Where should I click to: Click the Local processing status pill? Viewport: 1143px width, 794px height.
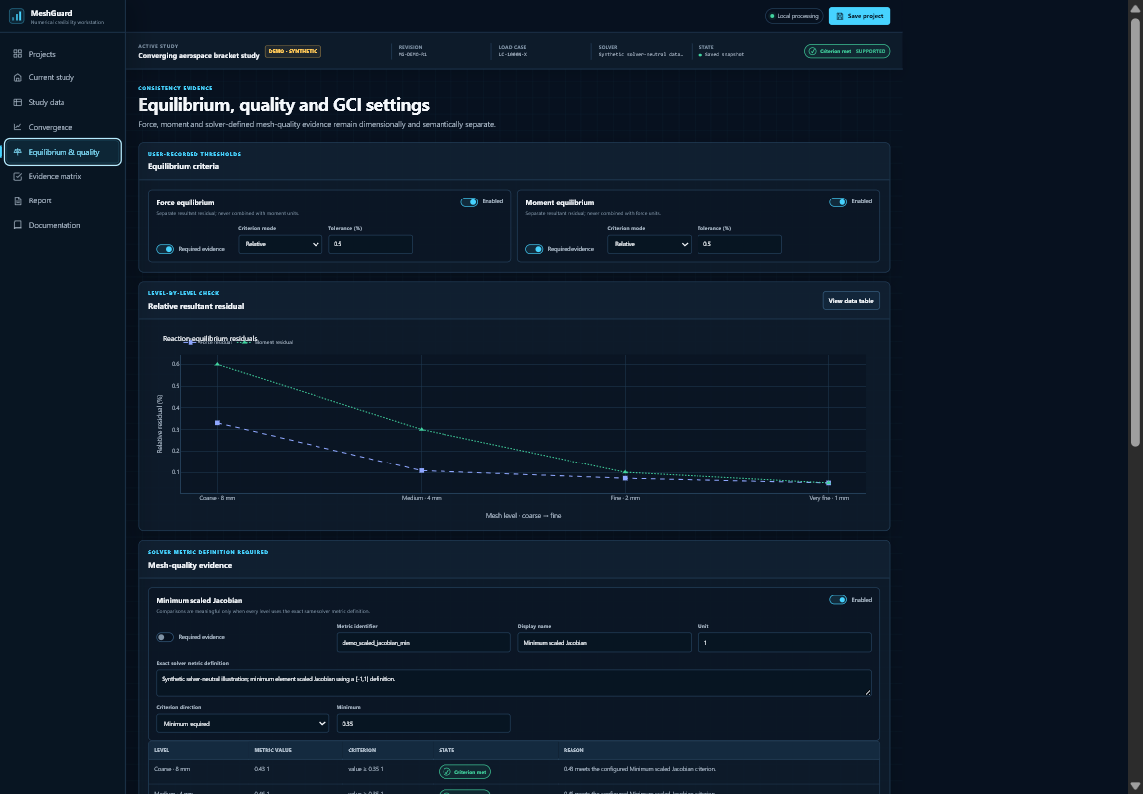pos(794,16)
